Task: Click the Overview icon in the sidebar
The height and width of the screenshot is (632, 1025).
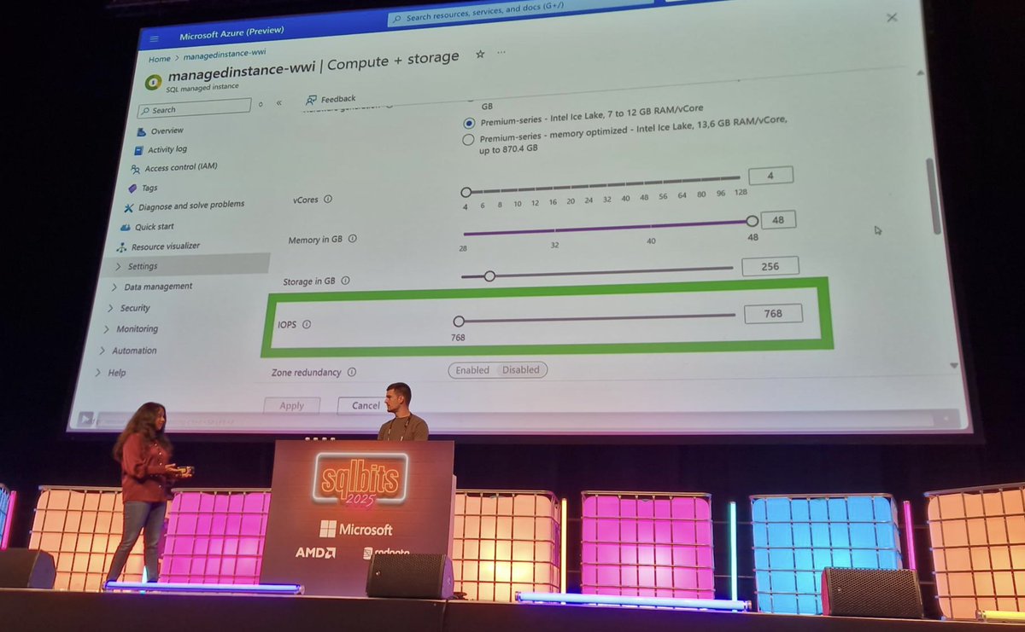Action: (141, 131)
